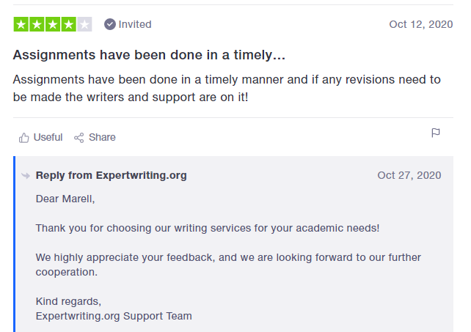Click the Oct 12, 2020 review date

pyautogui.click(x=421, y=24)
